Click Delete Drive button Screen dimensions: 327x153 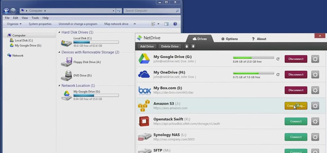click(x=170, y=46)
